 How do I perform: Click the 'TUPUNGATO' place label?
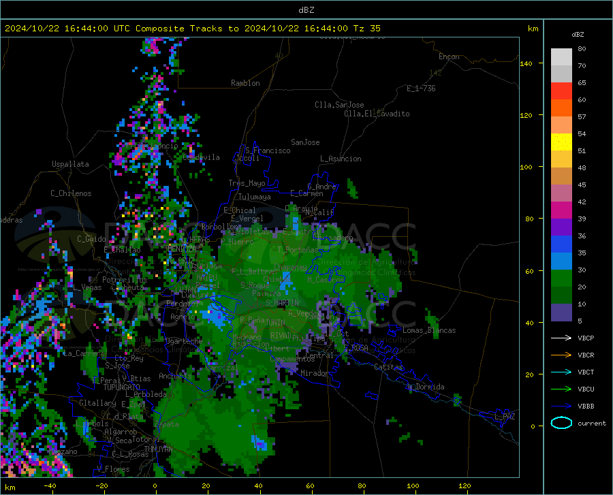click(x=122, y=387)
